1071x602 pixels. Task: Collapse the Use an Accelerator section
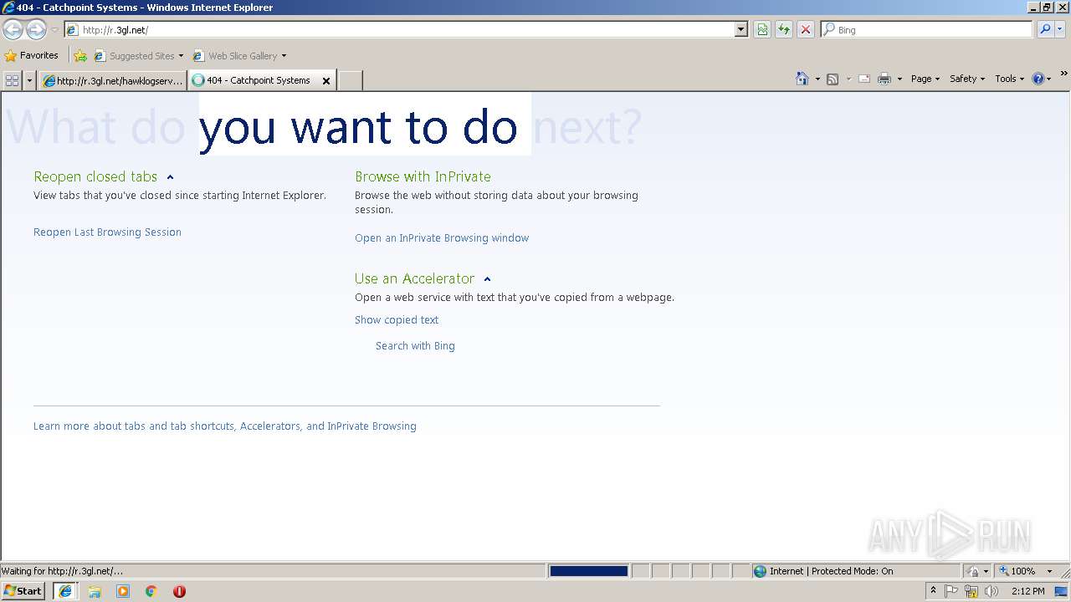tap(487, 279)
